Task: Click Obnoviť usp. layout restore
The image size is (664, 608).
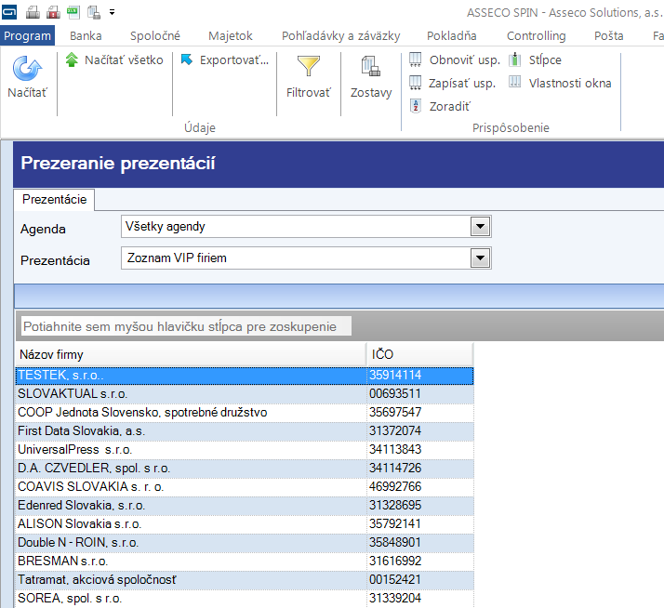Action: tap(455, 60)
